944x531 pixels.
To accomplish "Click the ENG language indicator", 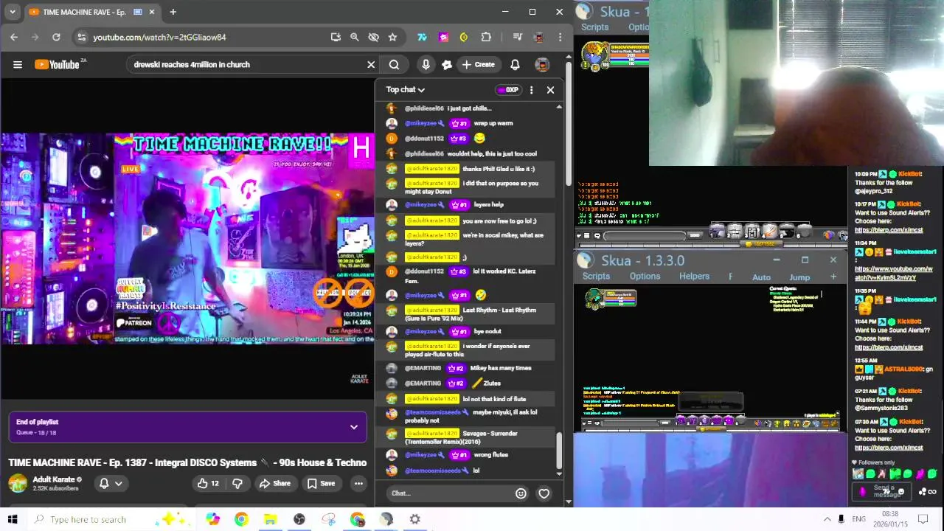I will click(x=858, y=519).
